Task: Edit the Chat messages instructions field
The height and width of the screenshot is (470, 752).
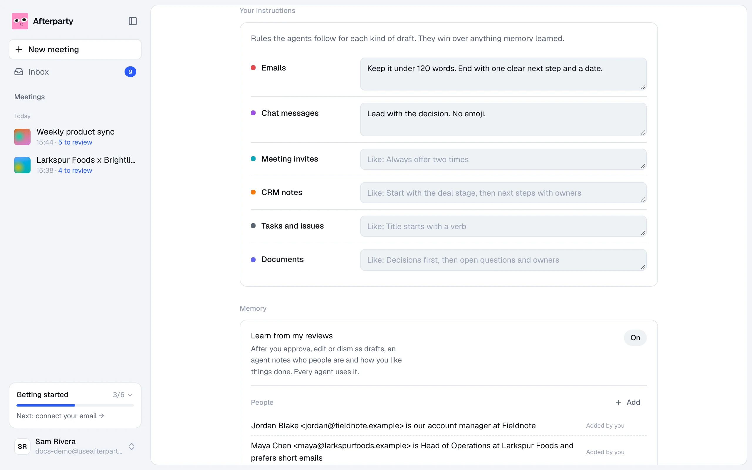Action: tap(503, 119)
